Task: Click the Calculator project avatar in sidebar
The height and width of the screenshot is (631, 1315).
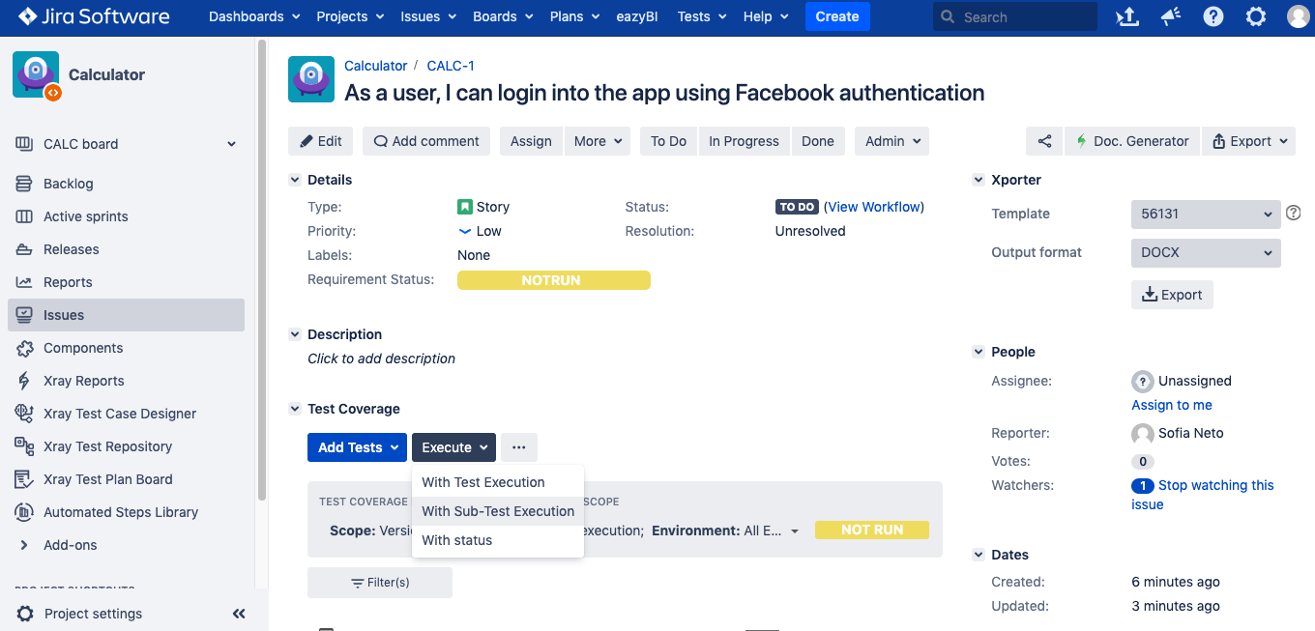Action: [x=36, y=74]
